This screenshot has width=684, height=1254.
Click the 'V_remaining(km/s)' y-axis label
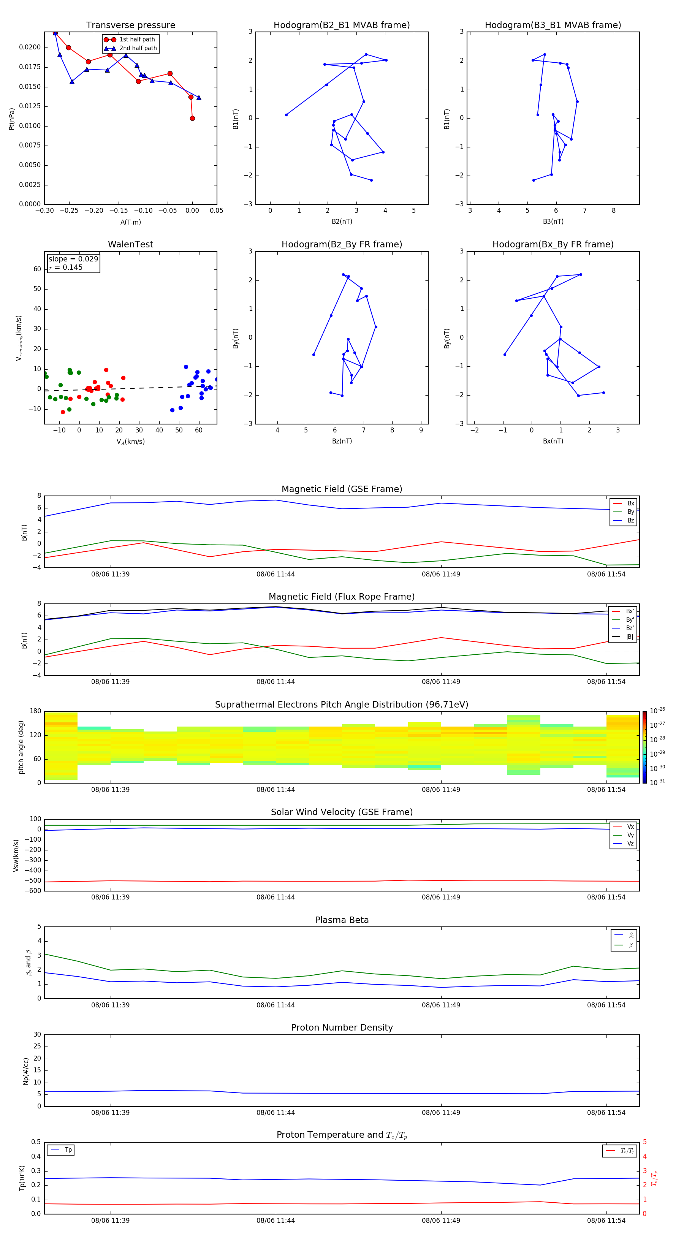19,338
